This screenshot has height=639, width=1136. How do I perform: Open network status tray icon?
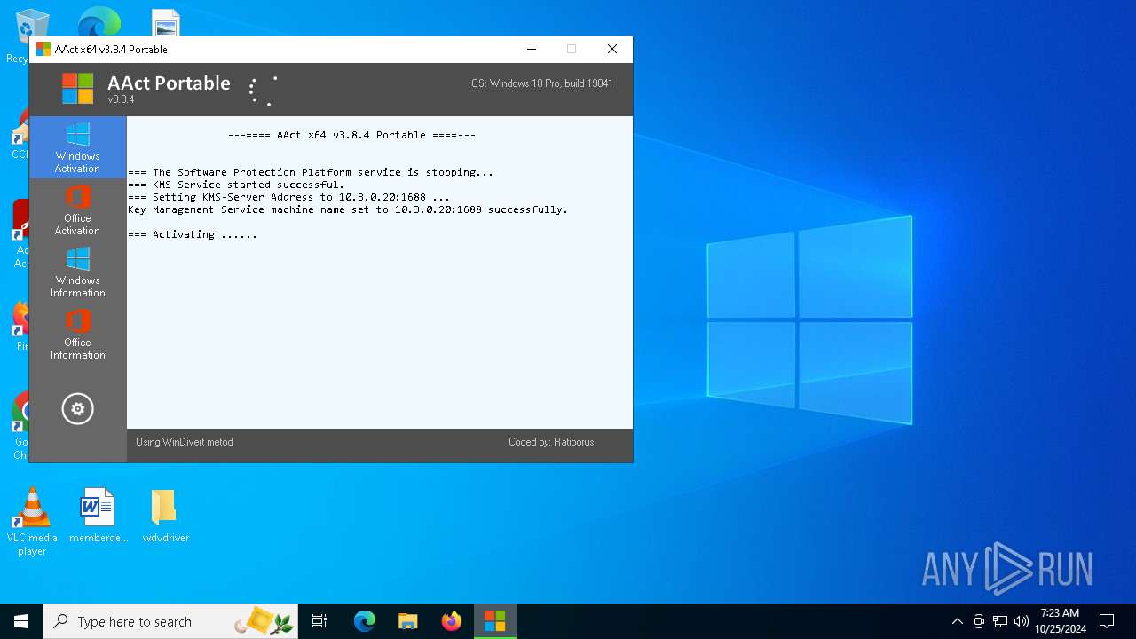click(x=1000, y=621)
